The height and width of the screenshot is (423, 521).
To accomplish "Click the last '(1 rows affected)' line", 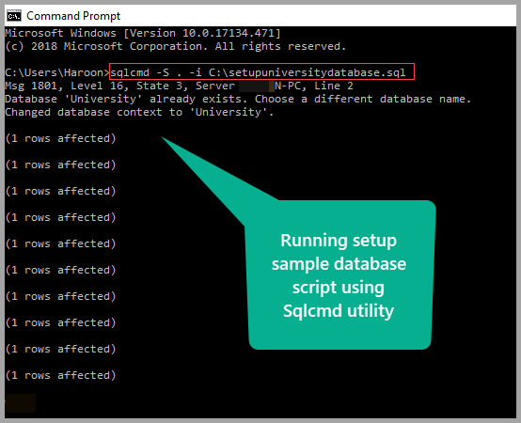I will (60, 375).
